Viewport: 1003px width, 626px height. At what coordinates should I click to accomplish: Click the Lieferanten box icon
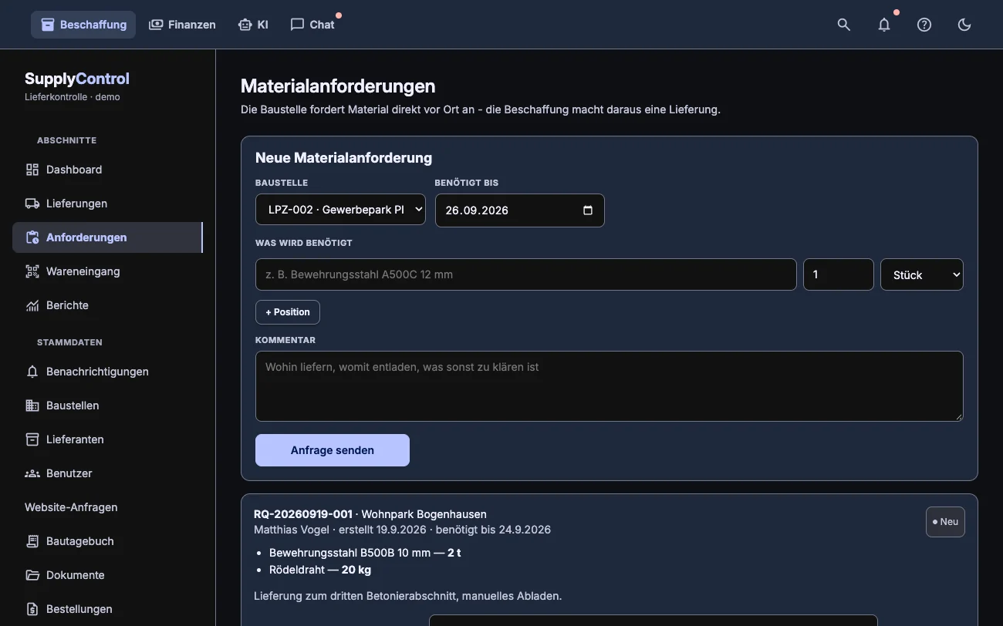(32, 439)
